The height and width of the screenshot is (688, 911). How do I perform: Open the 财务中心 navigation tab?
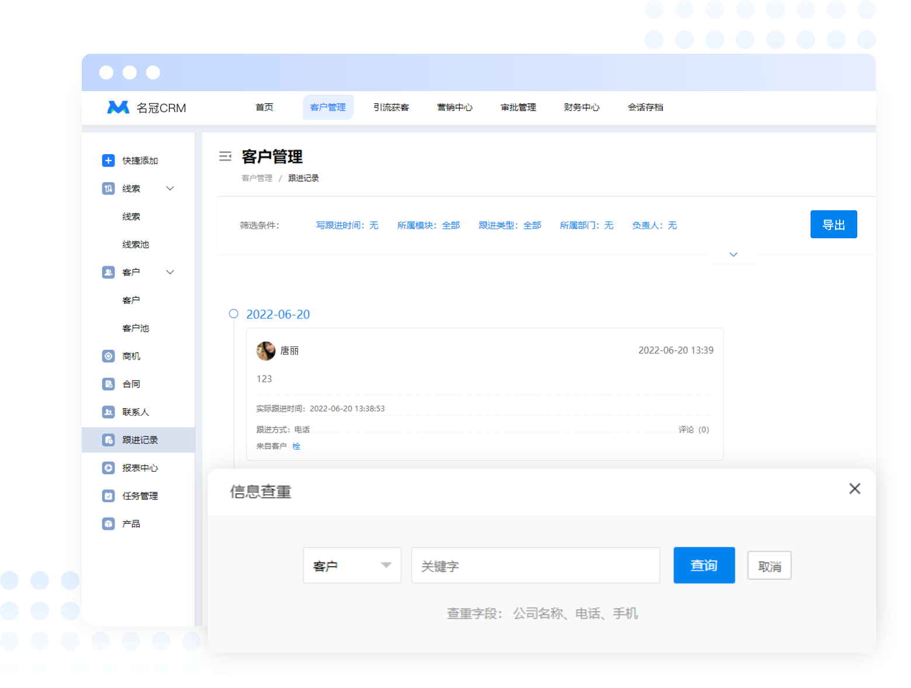coord(581,107)
